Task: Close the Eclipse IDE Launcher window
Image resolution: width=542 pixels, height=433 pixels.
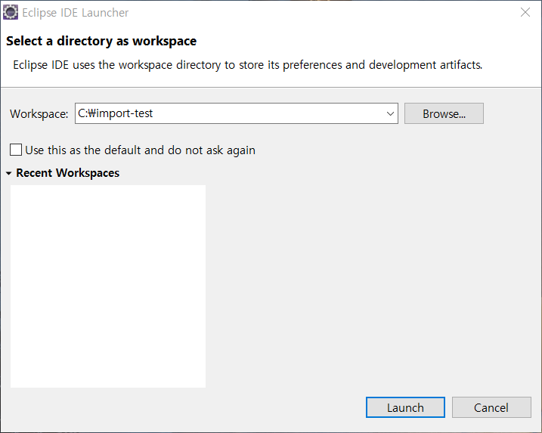Action: (525, 12)
